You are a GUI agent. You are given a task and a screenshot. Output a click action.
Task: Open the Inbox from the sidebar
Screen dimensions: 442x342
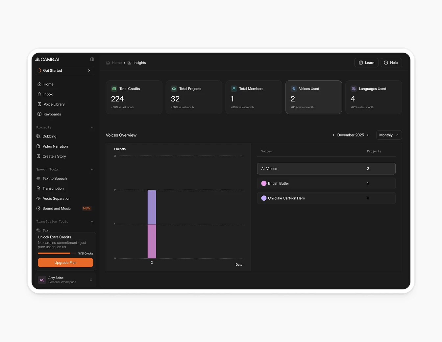pos(48,94)
